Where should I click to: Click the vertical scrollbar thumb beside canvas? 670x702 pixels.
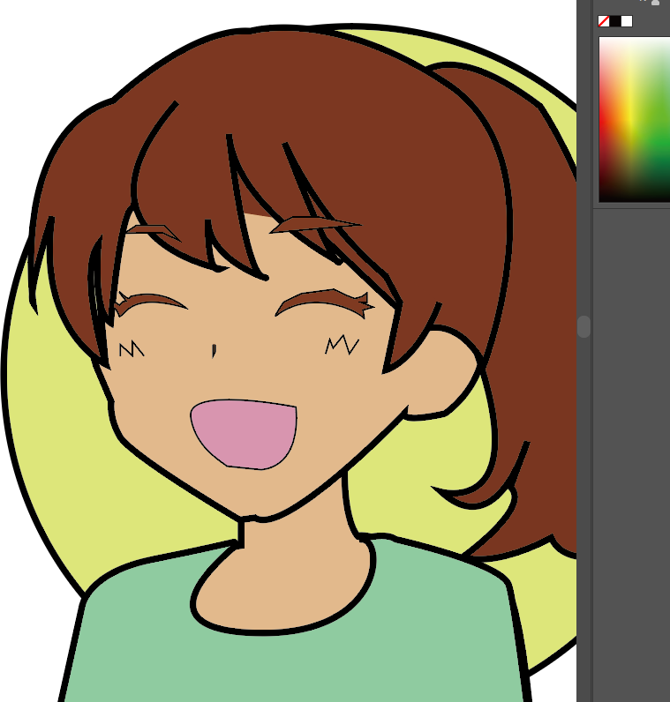[583, 327]
